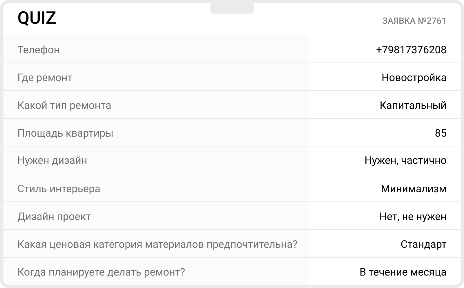Select the Стандарт value
Viewport: 464px width, 288px height.
tap(424, 244)
